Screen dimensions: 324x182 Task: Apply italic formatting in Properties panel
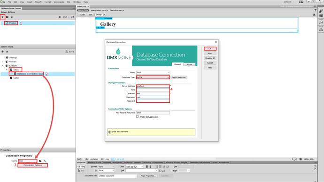150,167
